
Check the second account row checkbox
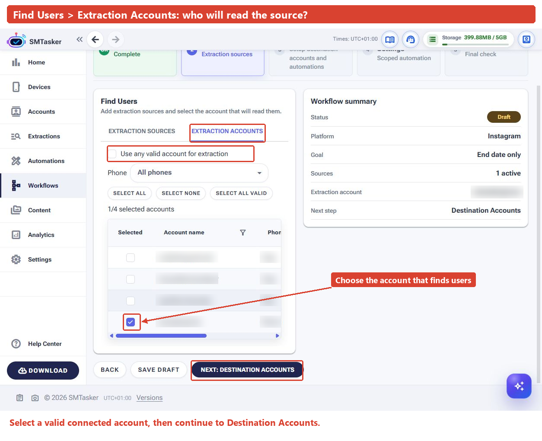click(x=131, y=279)
